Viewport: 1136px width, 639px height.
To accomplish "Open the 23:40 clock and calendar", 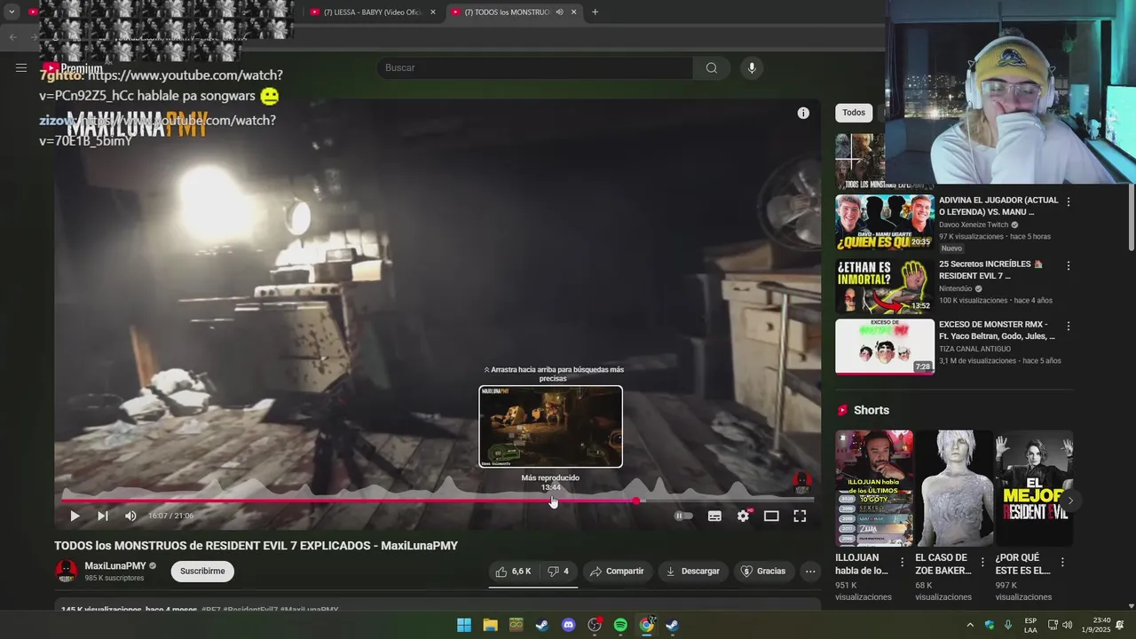I will coord(1094,625).
